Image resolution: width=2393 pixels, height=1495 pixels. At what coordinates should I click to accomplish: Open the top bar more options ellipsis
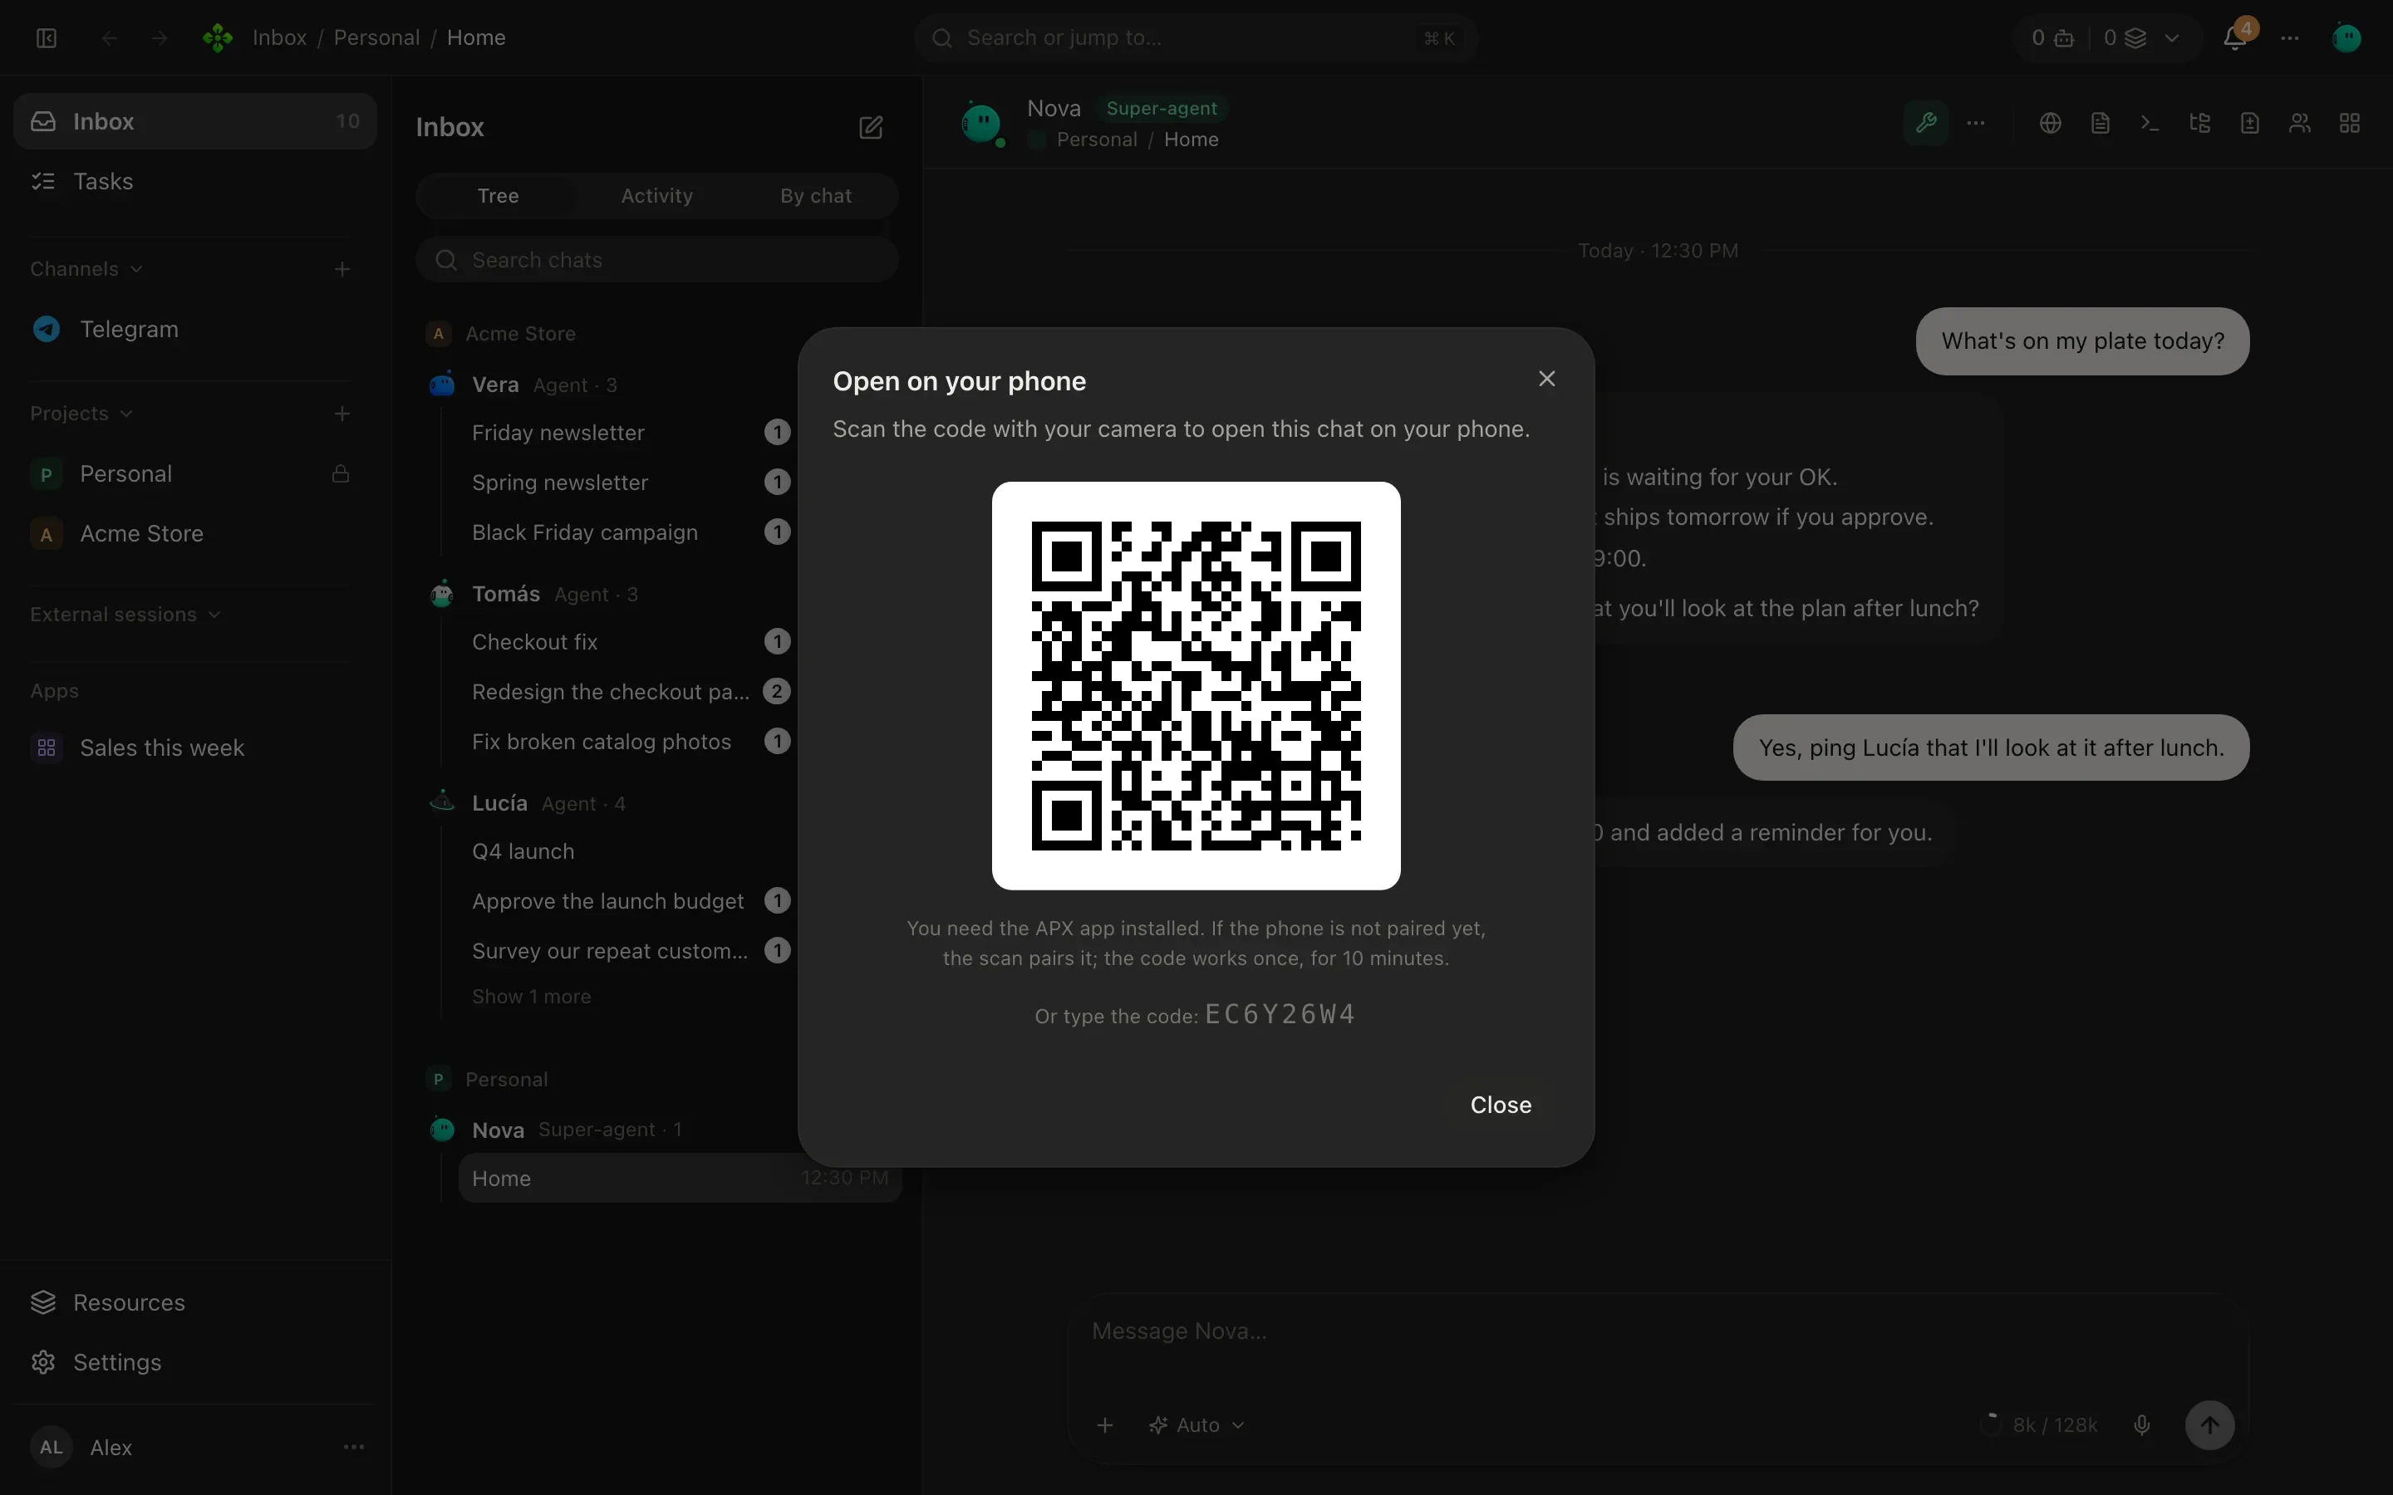2290,37
